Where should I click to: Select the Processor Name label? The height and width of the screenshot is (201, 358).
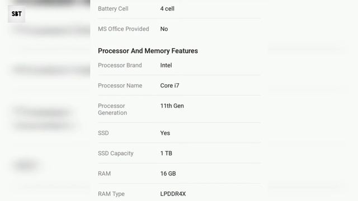(120, 85)
